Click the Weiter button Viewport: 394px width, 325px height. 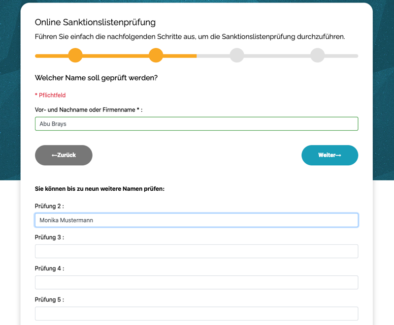[329, 155]
